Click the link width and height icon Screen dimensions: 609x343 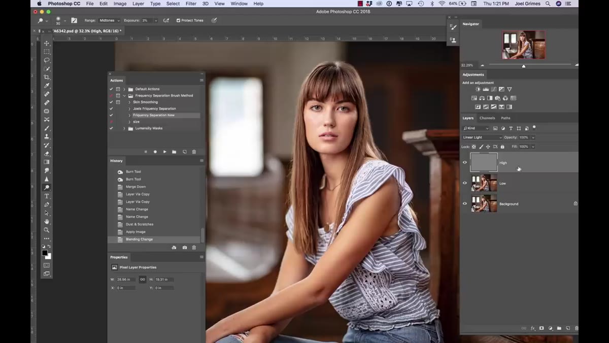[x=142, y=279]
